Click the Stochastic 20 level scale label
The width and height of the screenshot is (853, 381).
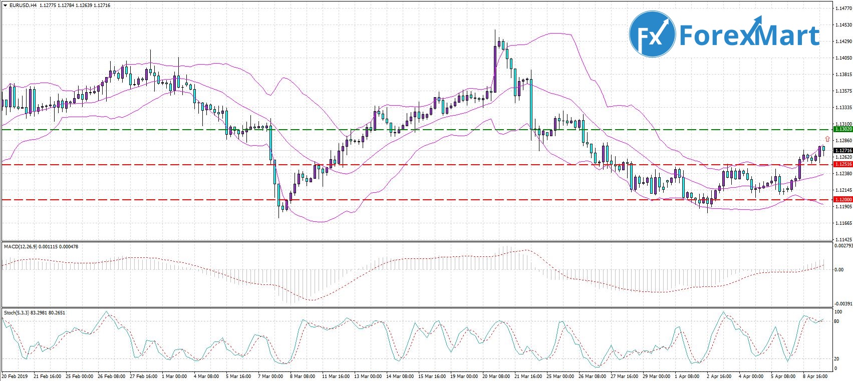click(836, 359)
